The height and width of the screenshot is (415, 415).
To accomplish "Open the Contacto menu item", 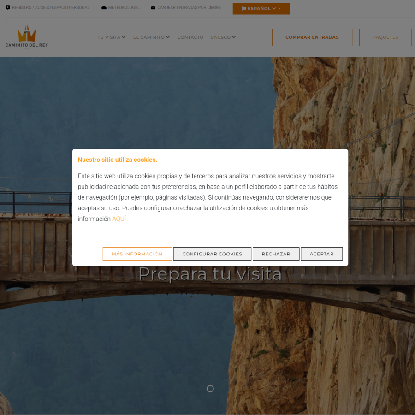I will (x=190, y=37).
